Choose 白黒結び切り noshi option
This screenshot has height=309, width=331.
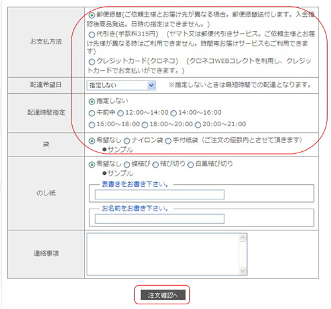[x=191, y=164]
